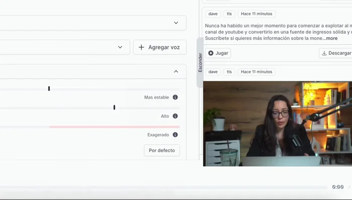The width and height of the screenshot is (352, 200).
Task: Open the top wide dropdown chevron
Action: 176,23
